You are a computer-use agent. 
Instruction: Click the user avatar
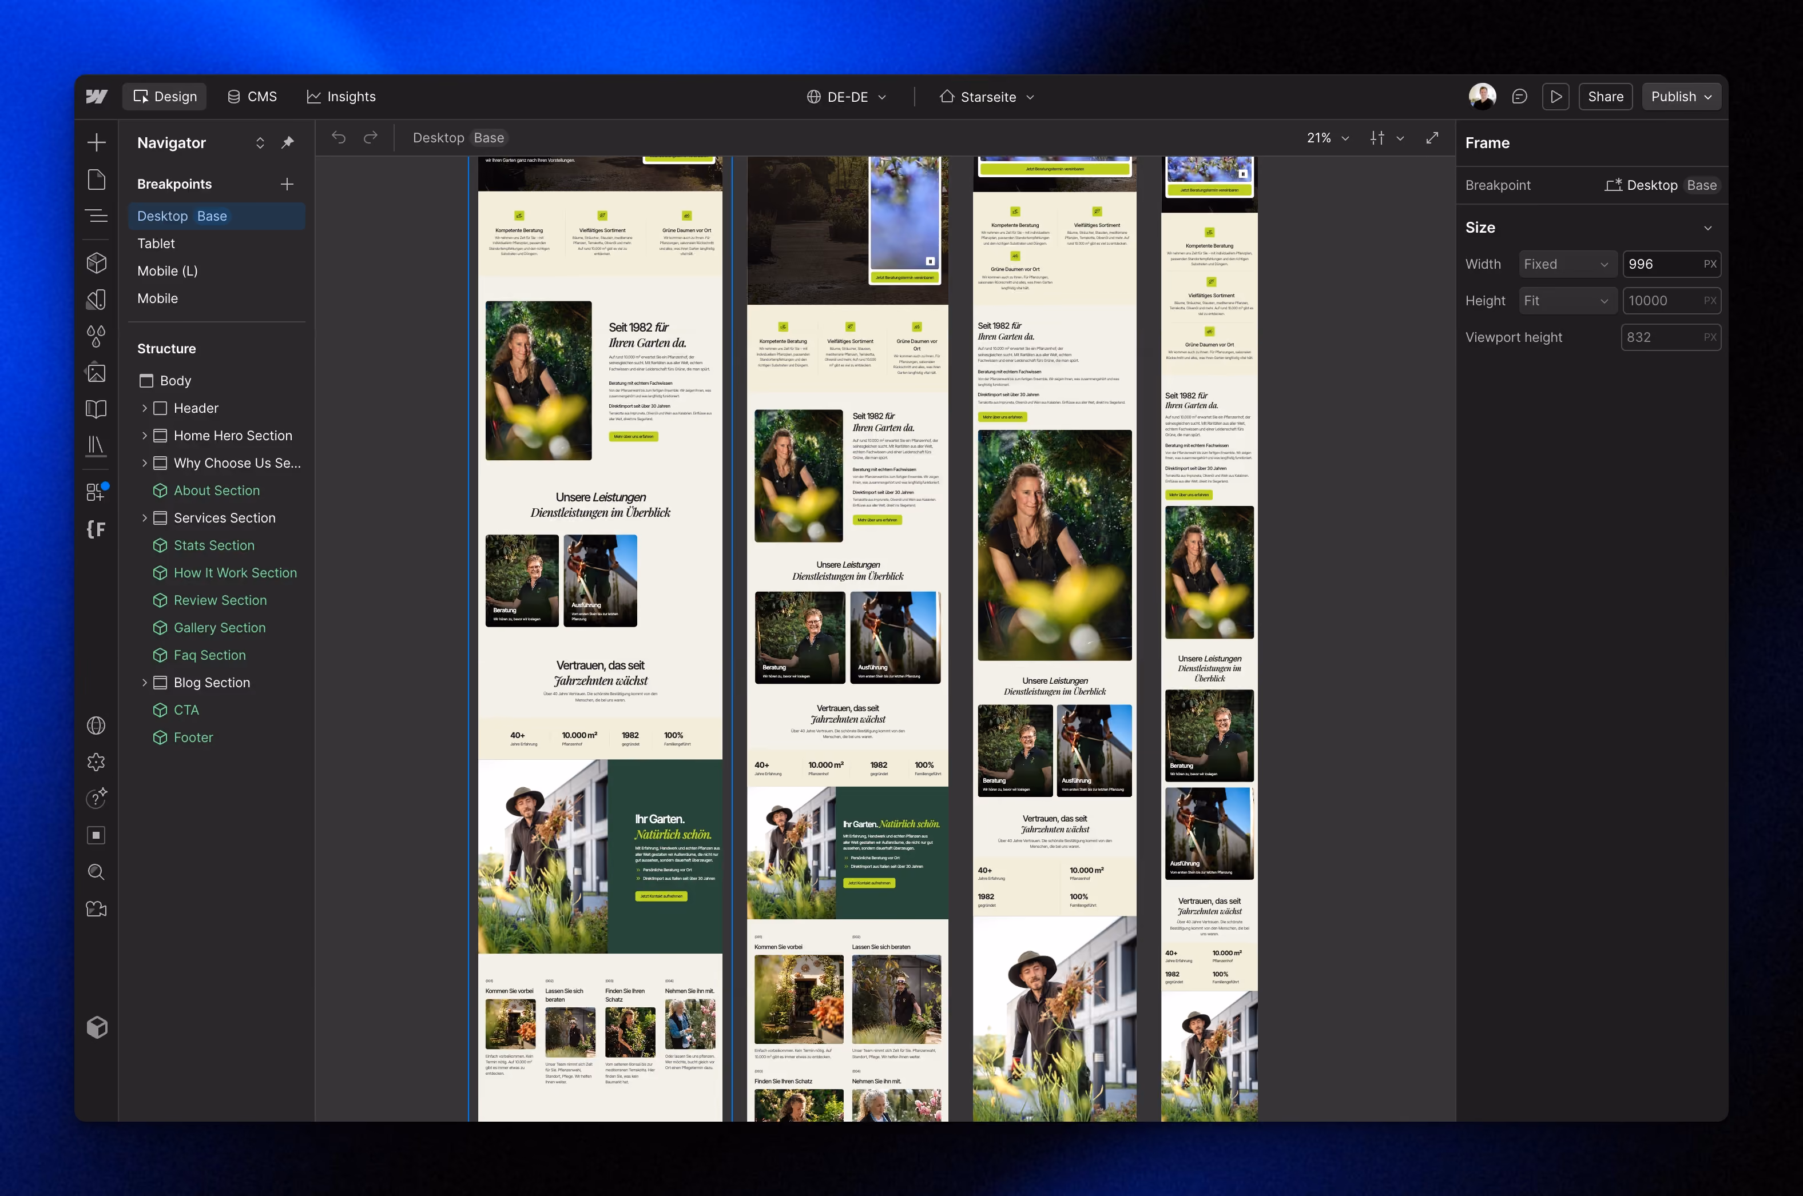pos(1482,97)
